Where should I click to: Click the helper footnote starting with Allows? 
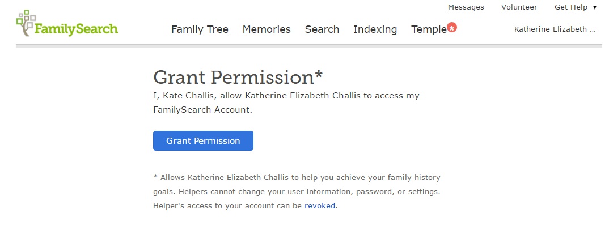coord(297,191)
